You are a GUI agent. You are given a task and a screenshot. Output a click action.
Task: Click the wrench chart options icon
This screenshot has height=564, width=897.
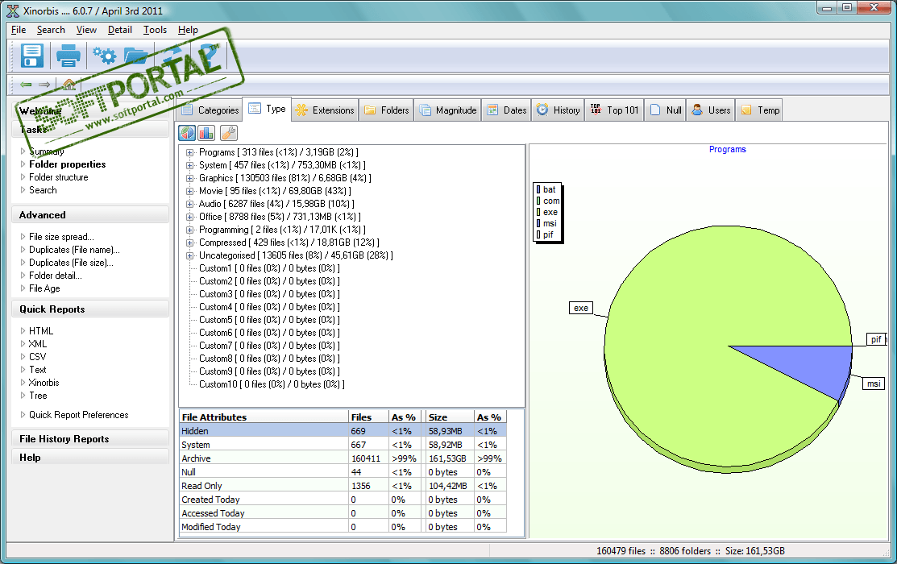(228, 133)
